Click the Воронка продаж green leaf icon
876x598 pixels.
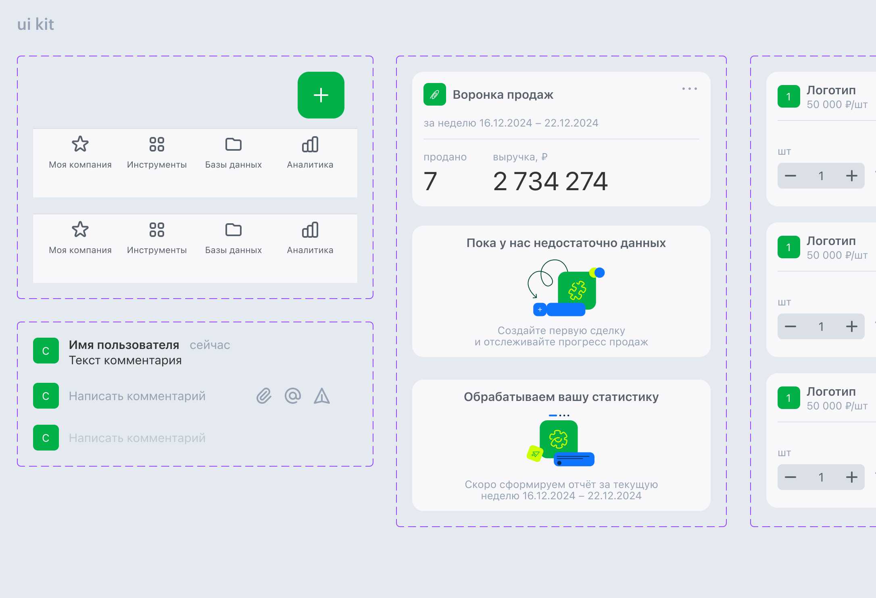[434, 94]
